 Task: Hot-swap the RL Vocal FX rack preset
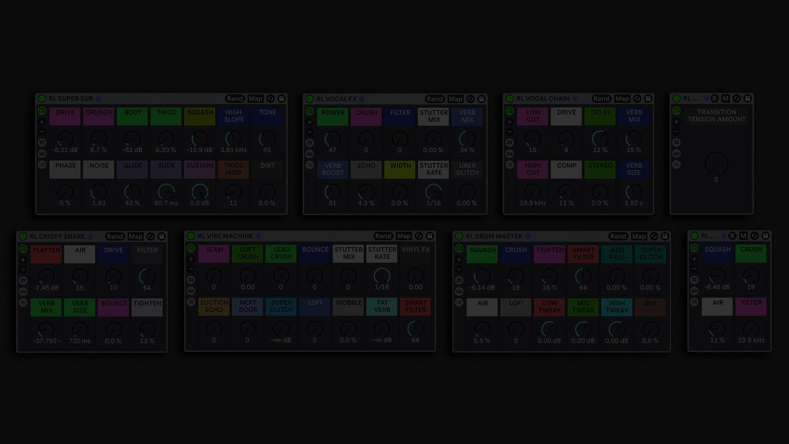[471, 99]
